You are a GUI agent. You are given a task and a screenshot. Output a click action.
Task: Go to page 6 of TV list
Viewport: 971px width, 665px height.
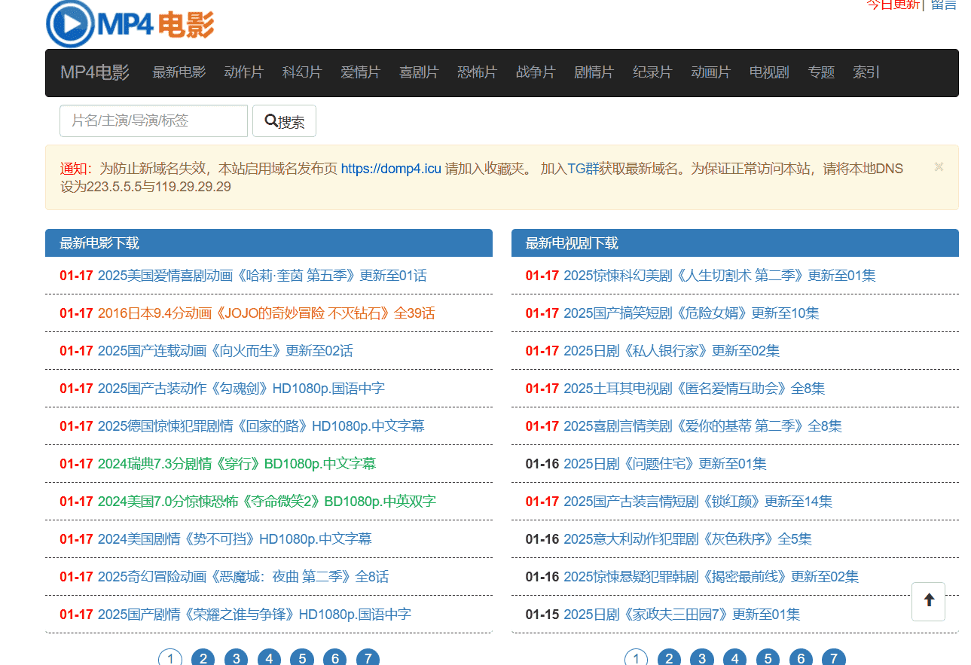801,659
